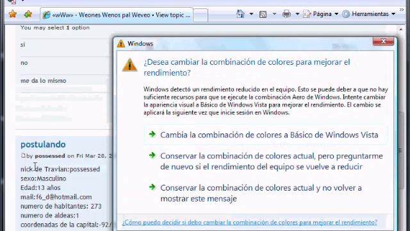Click the RSS feeds icon
Image resolution: width=410 pixels, height=231 pixels.
point(263,14)
